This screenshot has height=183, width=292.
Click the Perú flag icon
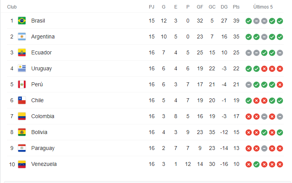(22, 84)
